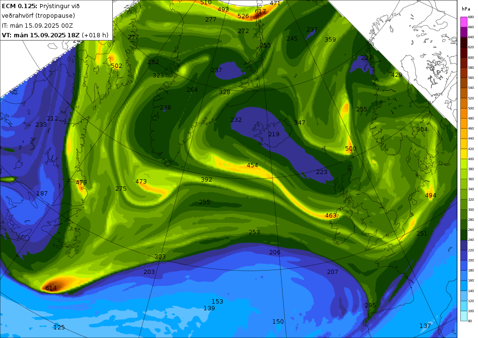Click the legend label 600

click(x=471, y=57)
